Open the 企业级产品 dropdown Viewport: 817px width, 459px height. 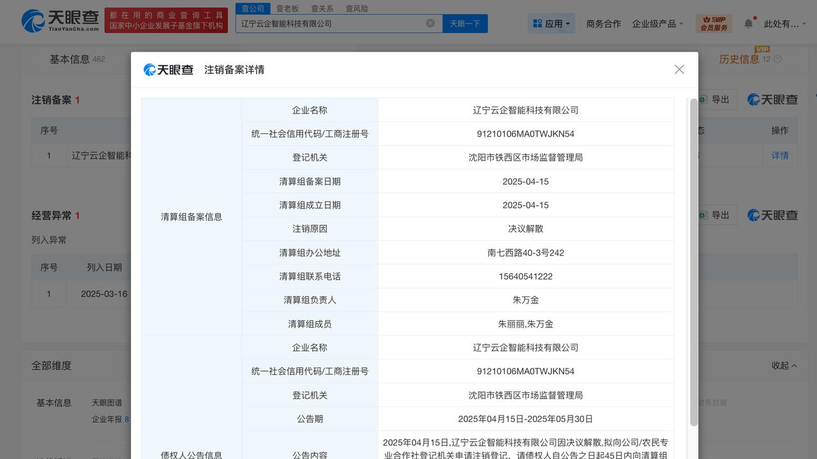[x=654, y=22]
